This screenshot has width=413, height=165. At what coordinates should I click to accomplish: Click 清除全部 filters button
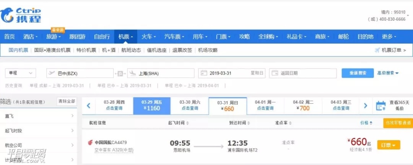point(67,101)
